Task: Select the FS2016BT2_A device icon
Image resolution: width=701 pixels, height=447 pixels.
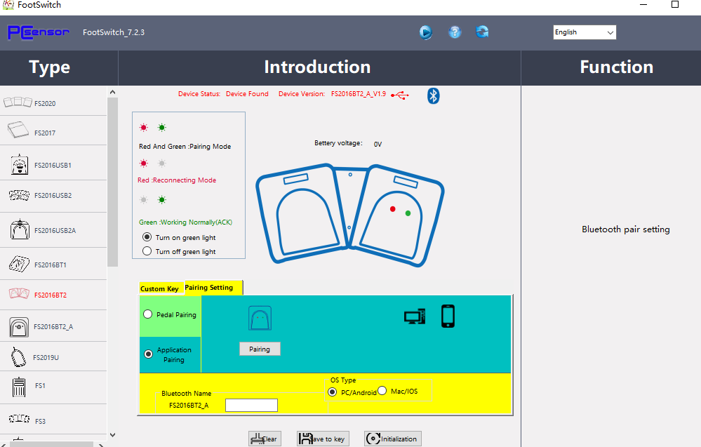Action: (x=19, y=327)
